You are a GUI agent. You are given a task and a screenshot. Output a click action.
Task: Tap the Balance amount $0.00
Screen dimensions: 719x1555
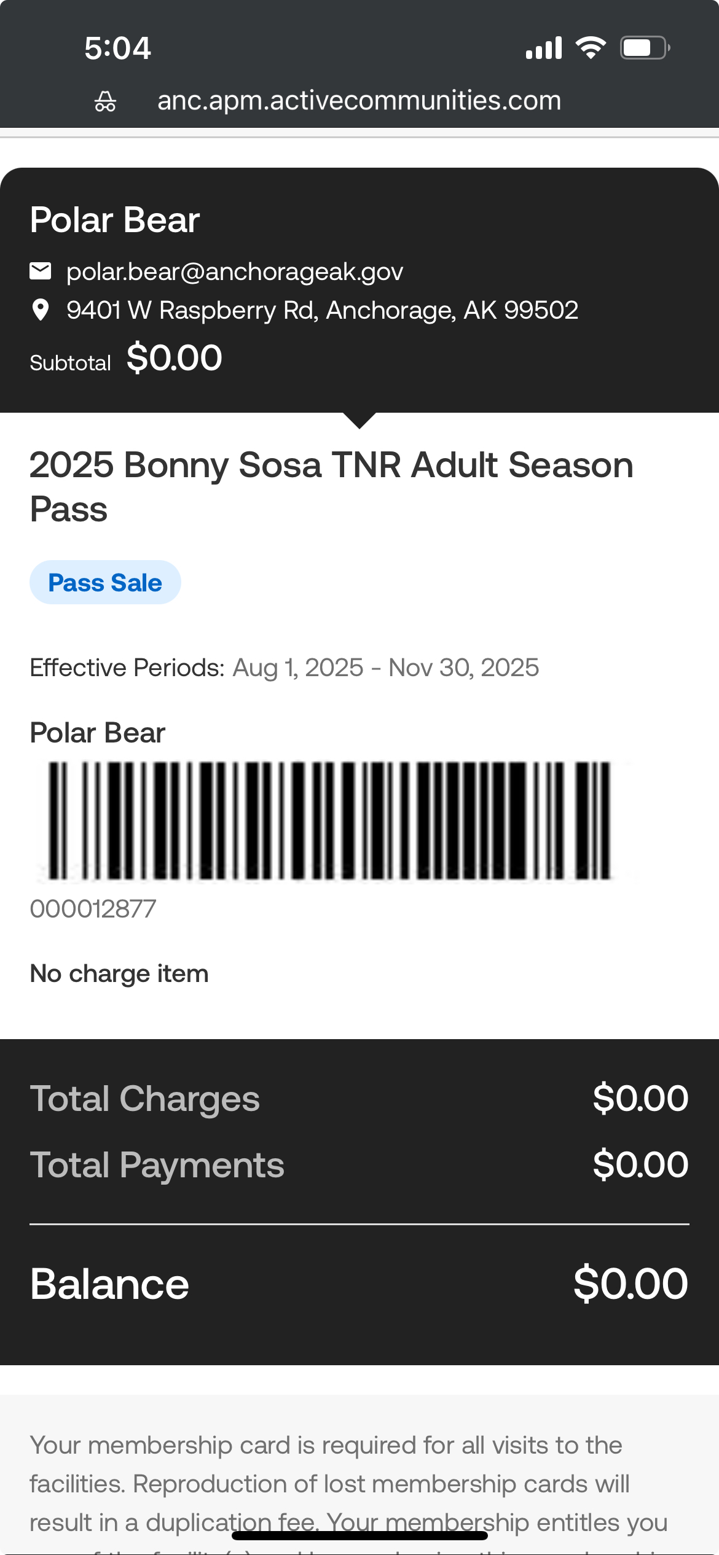(630, 1284)
